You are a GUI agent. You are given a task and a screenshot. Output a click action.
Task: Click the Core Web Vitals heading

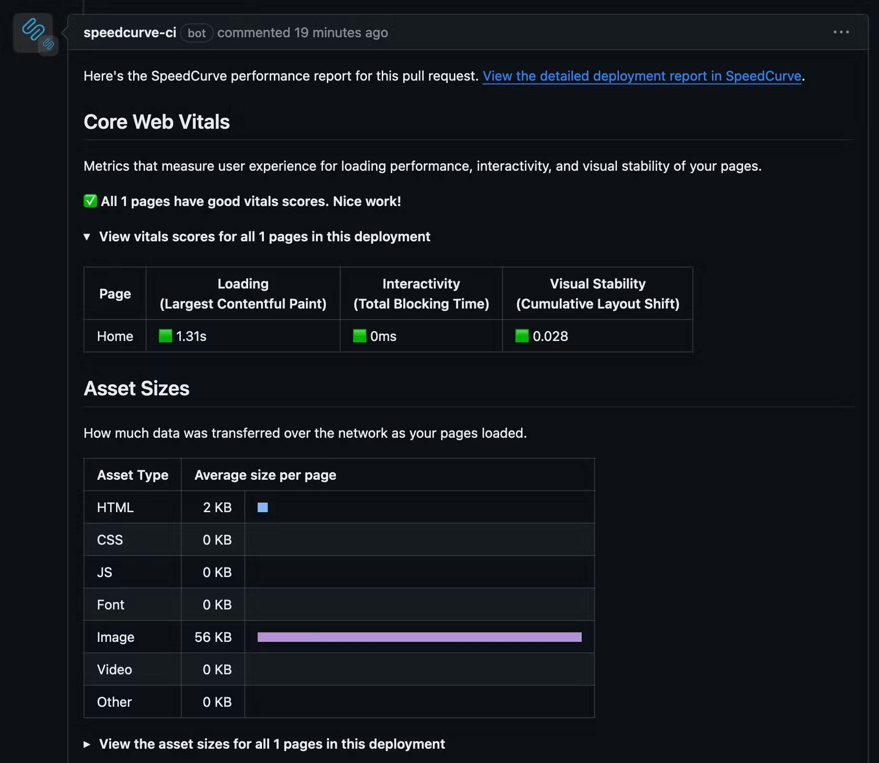click(x=157, y=122)
